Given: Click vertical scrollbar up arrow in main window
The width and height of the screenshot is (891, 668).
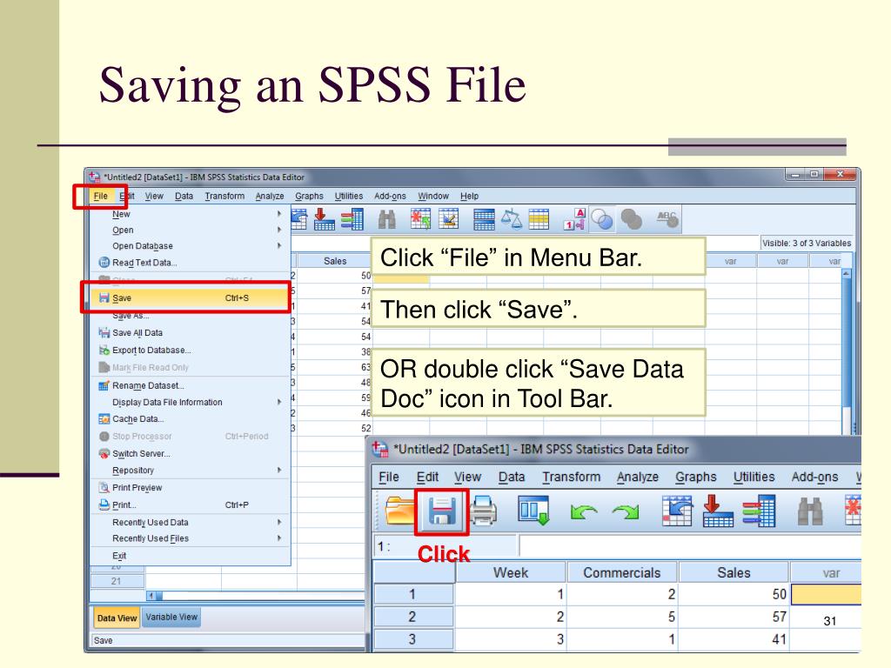Looking at the screenshot, I should tap(847, 274).
